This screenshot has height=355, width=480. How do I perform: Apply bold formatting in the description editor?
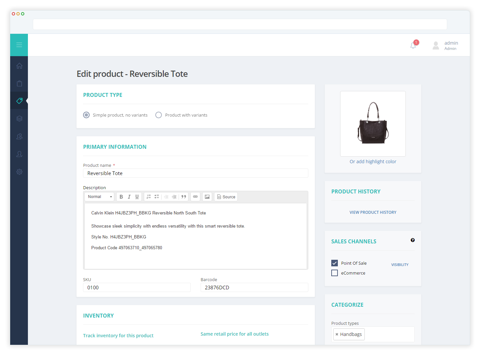pos(121,196)
